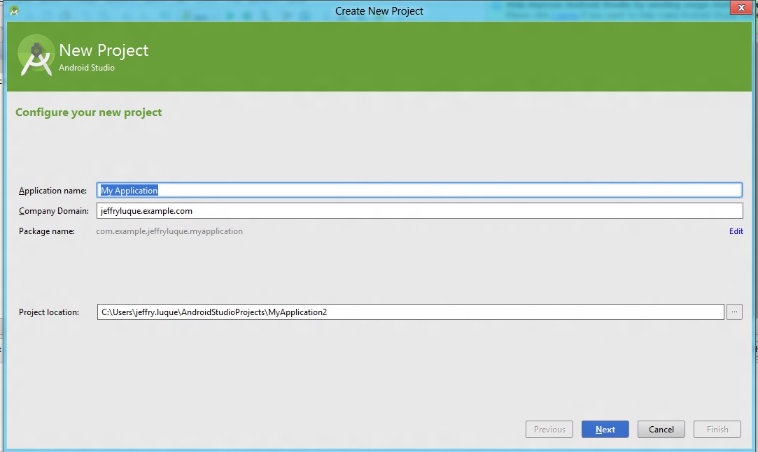This screenshot has height=452, width=758.
Task: Cancel the new project dialog
Action: 661,430
